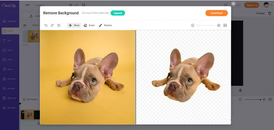Click the original yellow-background dog image
The height and width of the screenshot is (130, 274).
pos(88,77)
